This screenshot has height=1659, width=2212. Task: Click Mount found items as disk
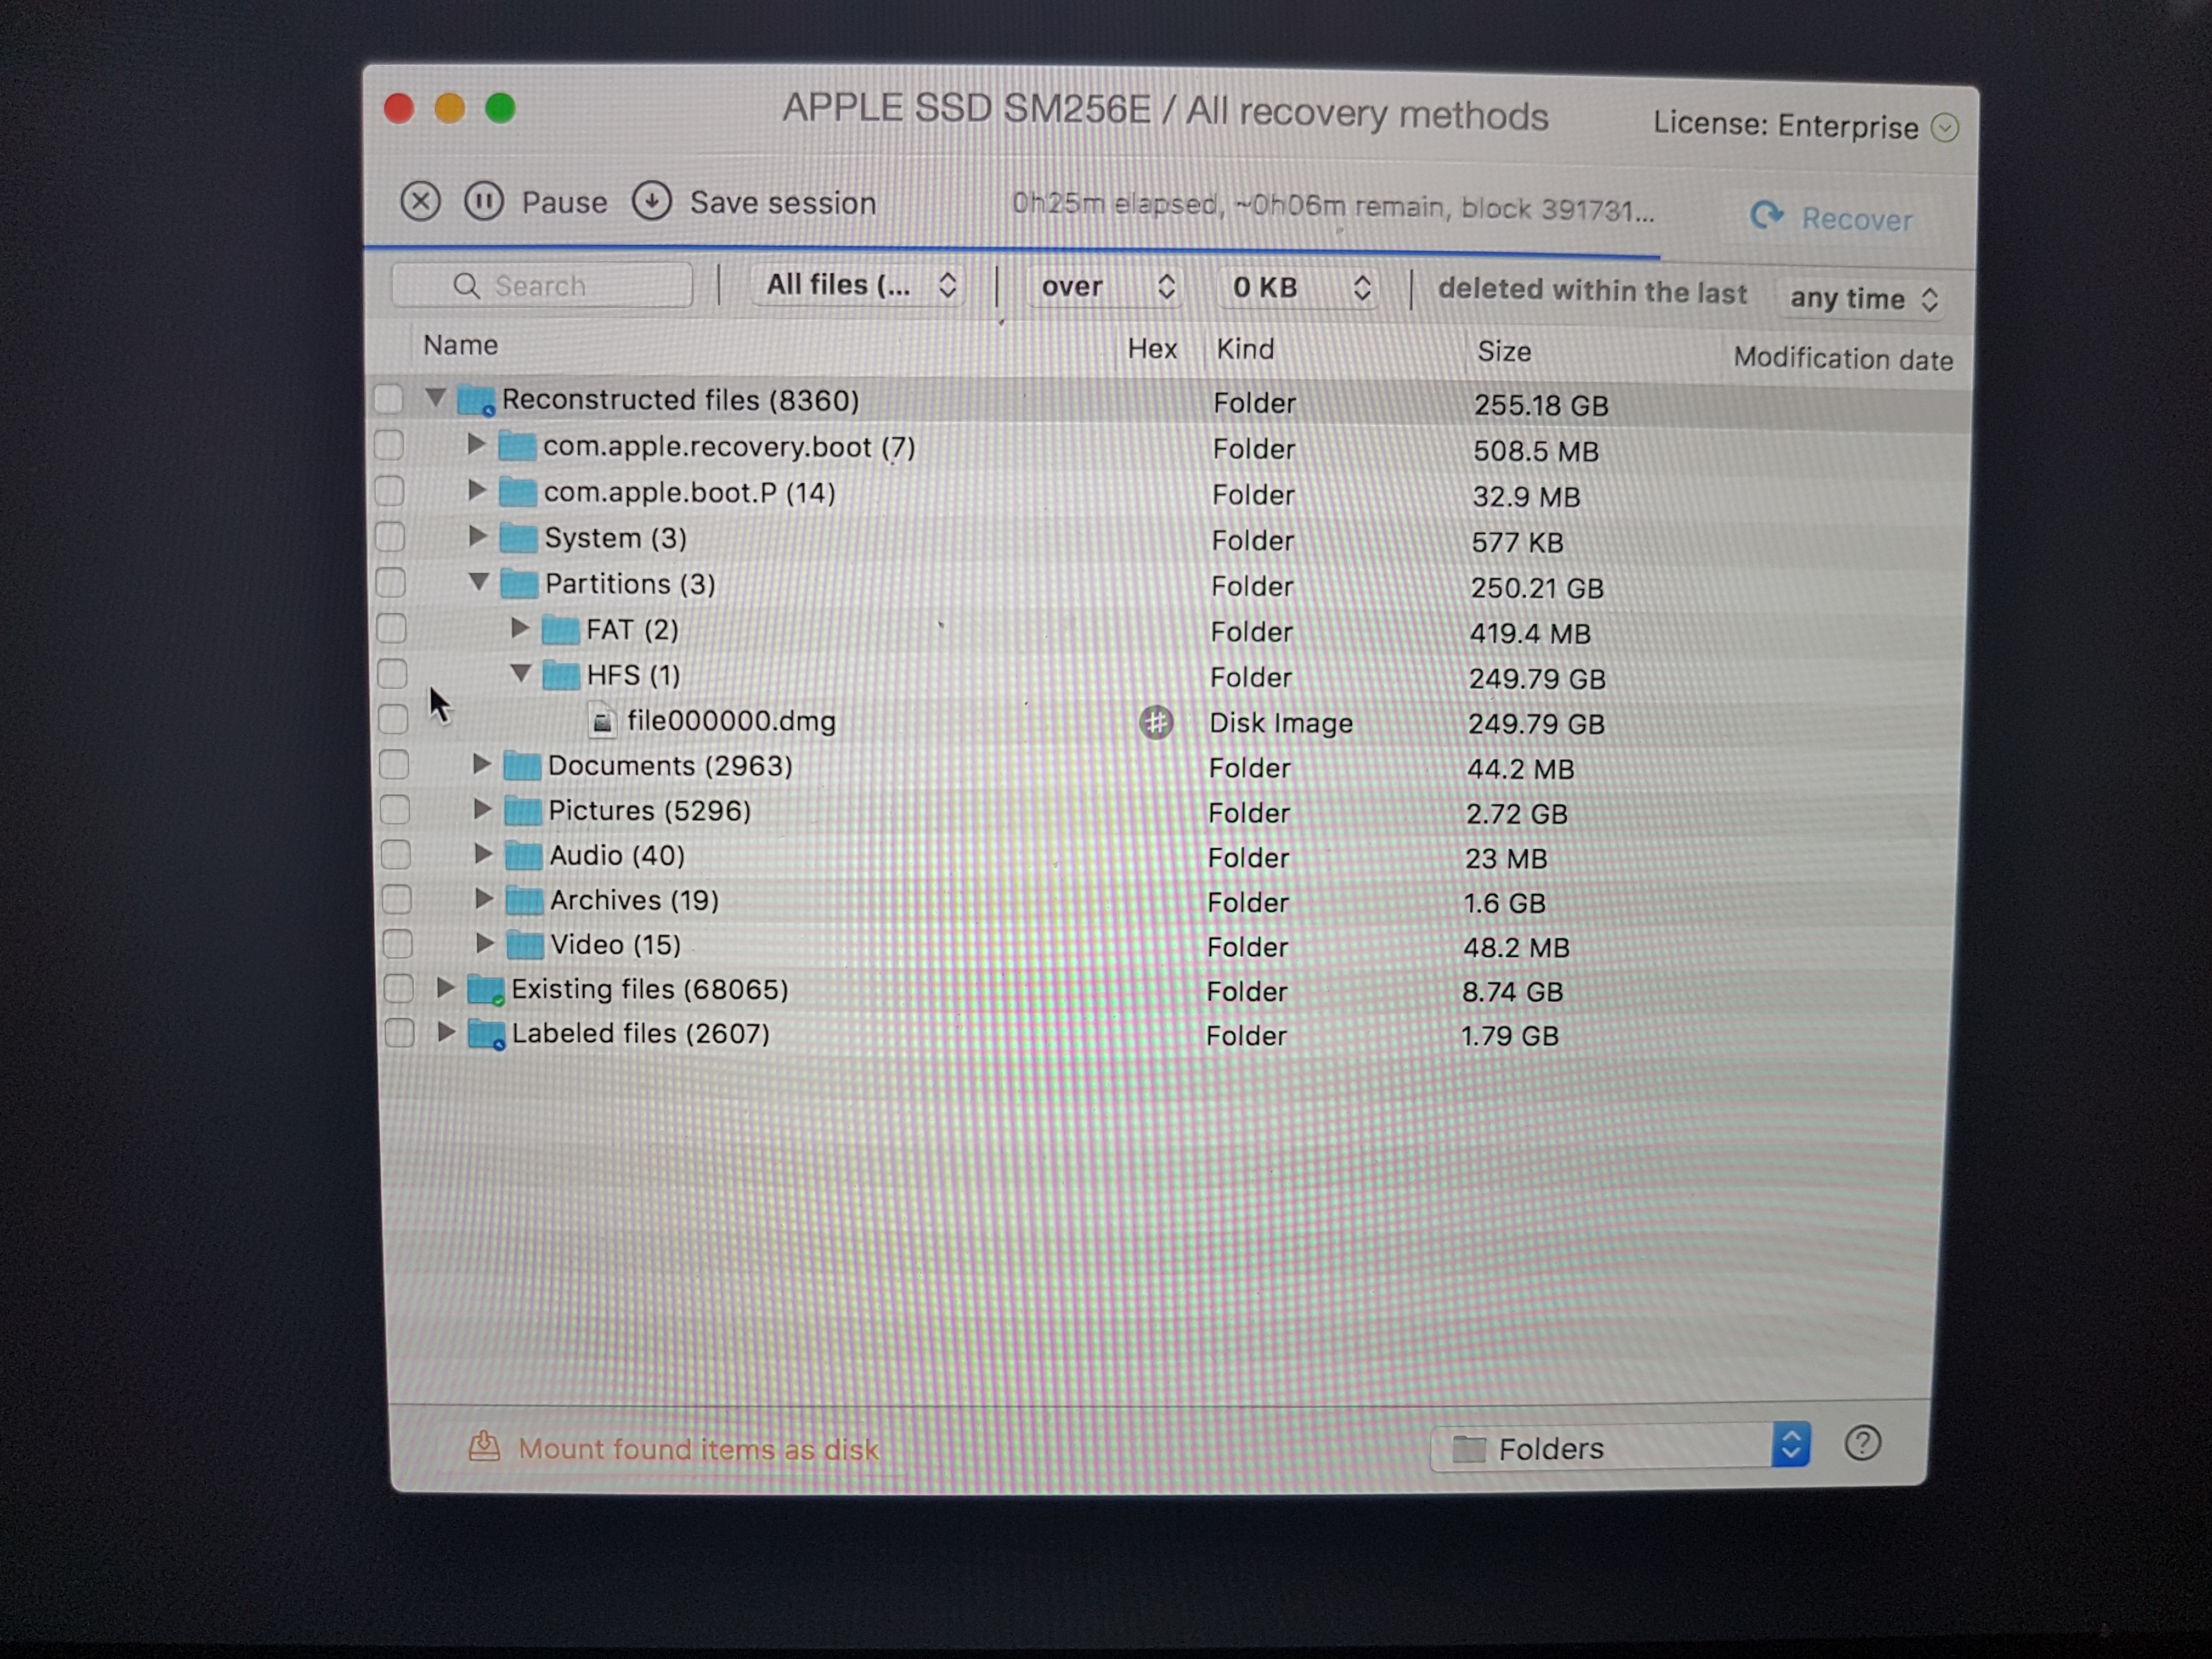click(x=698, y=1449)
